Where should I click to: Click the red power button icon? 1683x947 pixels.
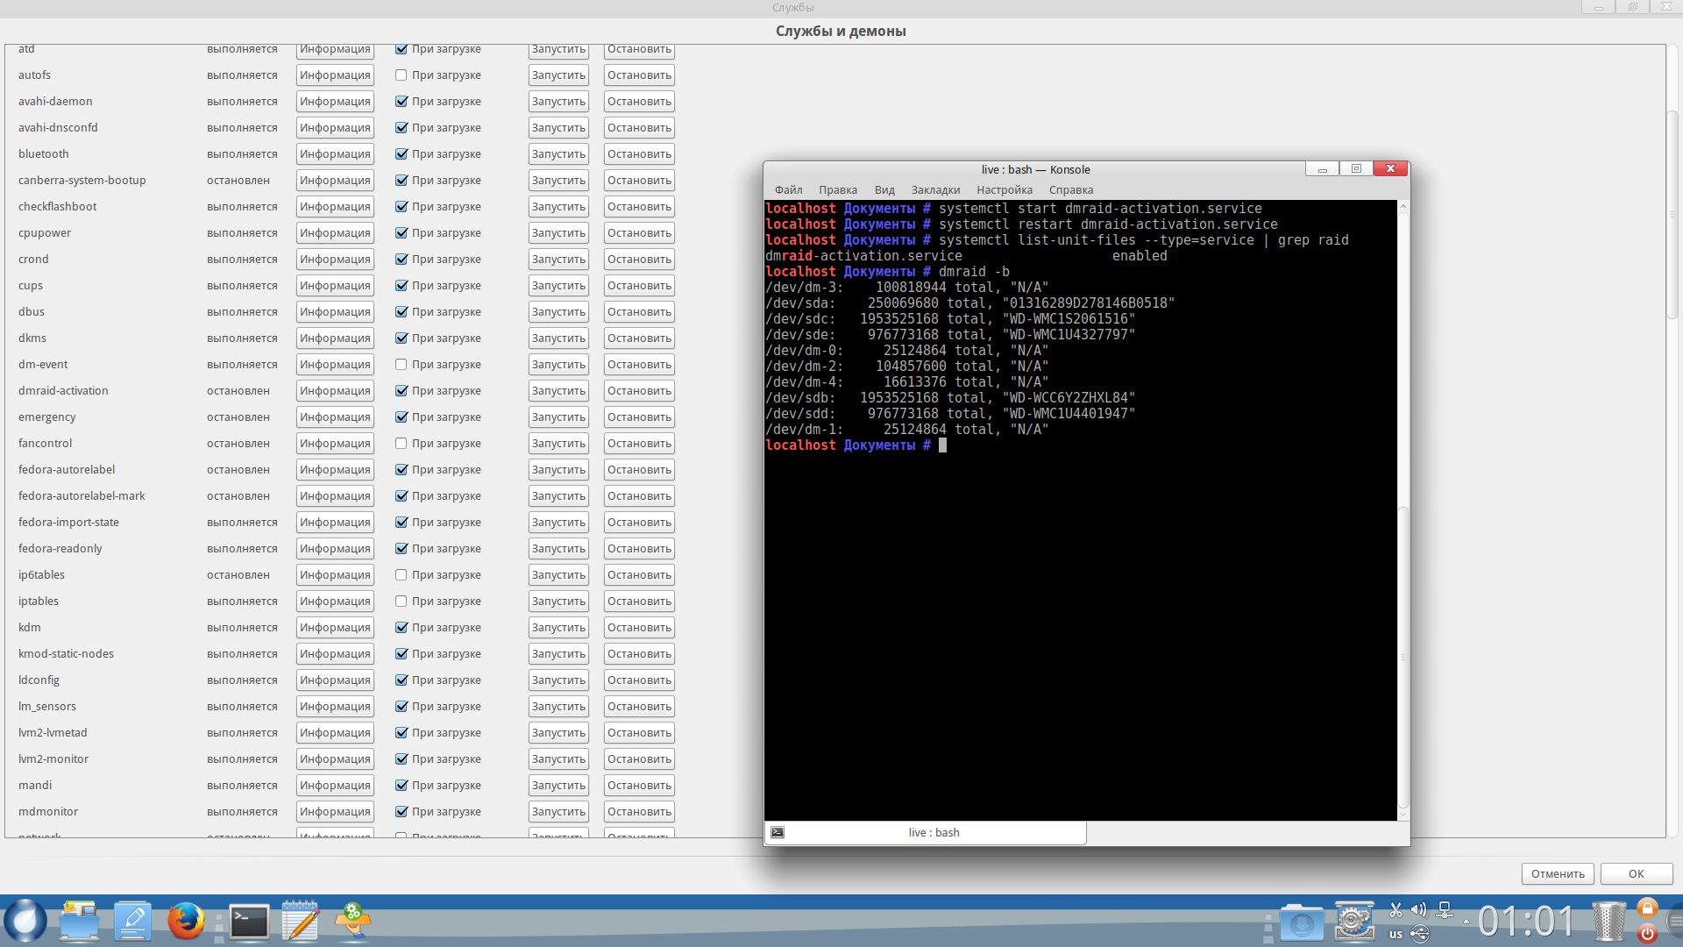(x=1647, y=934)
